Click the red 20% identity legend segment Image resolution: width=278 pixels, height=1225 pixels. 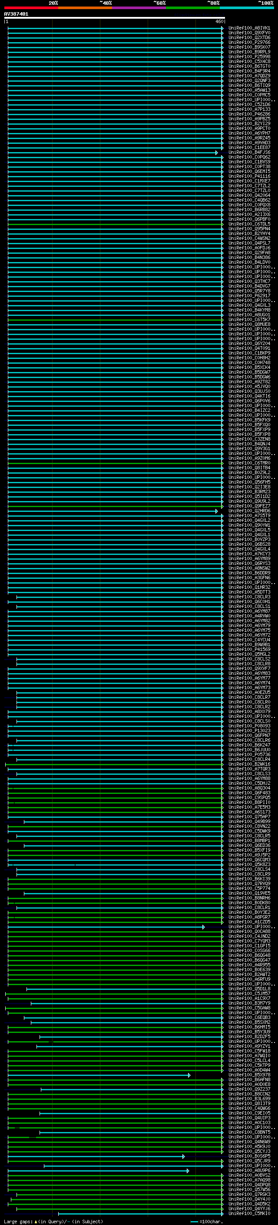(31, 8)
